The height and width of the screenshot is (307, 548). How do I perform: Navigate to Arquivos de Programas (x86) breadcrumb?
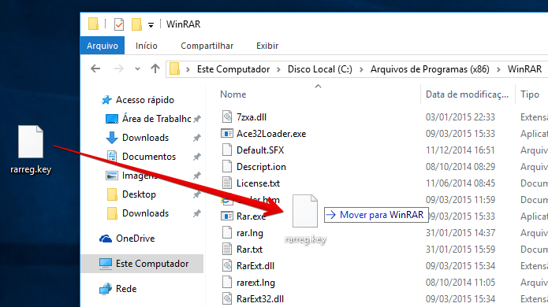430,69
